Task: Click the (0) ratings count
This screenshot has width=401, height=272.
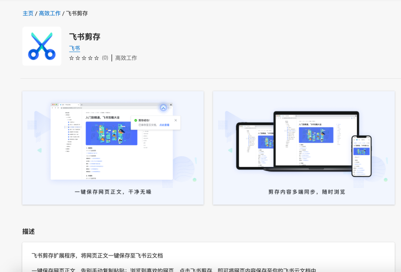Action: 105,58
